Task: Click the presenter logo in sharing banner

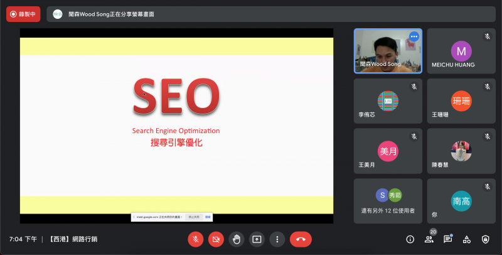Action: coord(58,14)
